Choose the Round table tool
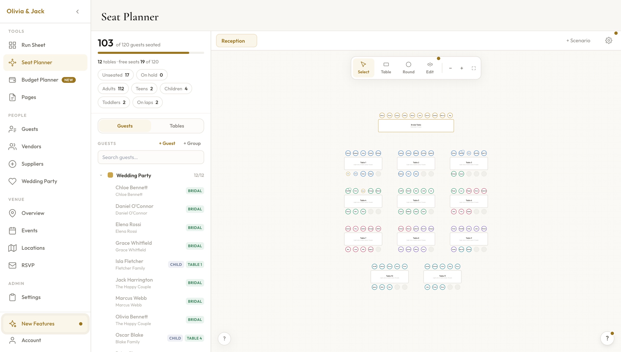This screenshot has width=621, height=352. 408,68
